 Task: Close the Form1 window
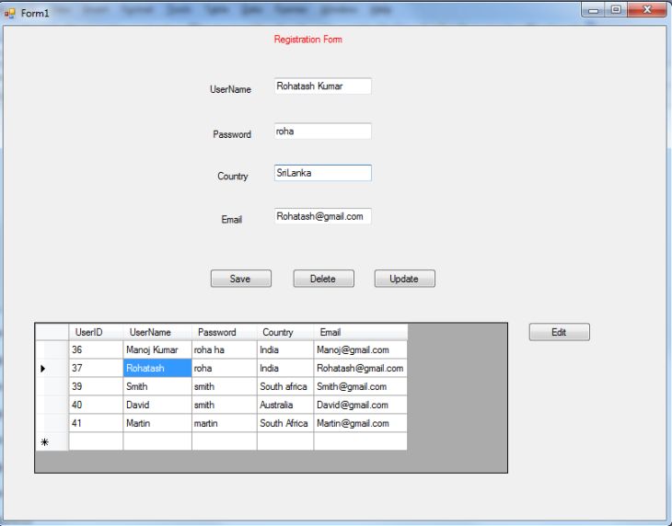pyautogui.click(x=647, y=10)
